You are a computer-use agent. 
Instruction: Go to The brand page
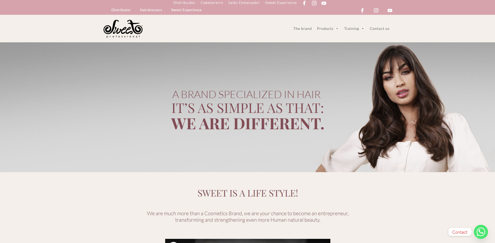(303, 29)
